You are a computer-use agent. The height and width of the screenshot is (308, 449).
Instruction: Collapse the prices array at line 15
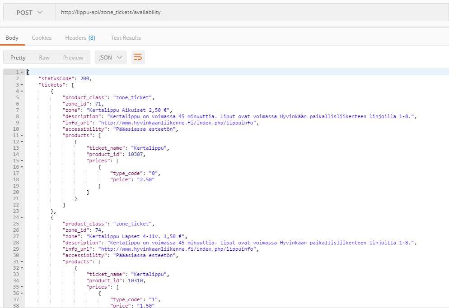[22, 161]
